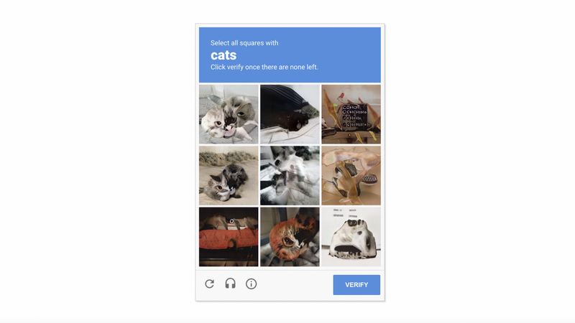Click empty footer space between info icon and VERIFY
This screenshot has height=323, width=575.
pos(295,285)
